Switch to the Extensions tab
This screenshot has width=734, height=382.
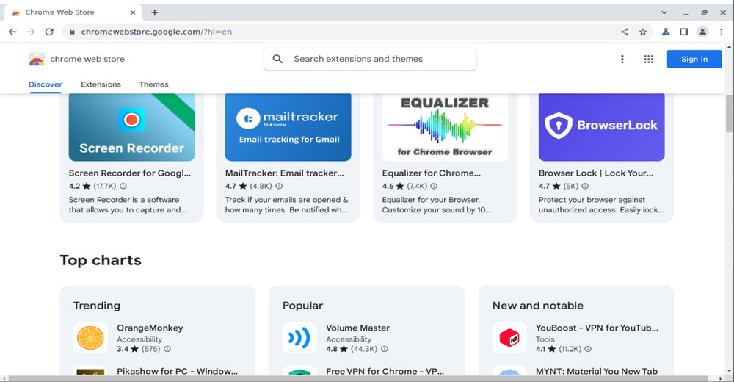point(101,84)
